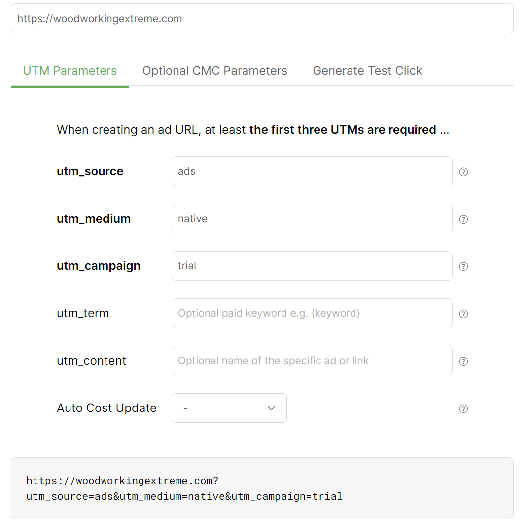The height and width of the screenshot is (522, 528).
Task: Open the Optional CMC Parameters tab
Action: point(215,71)
